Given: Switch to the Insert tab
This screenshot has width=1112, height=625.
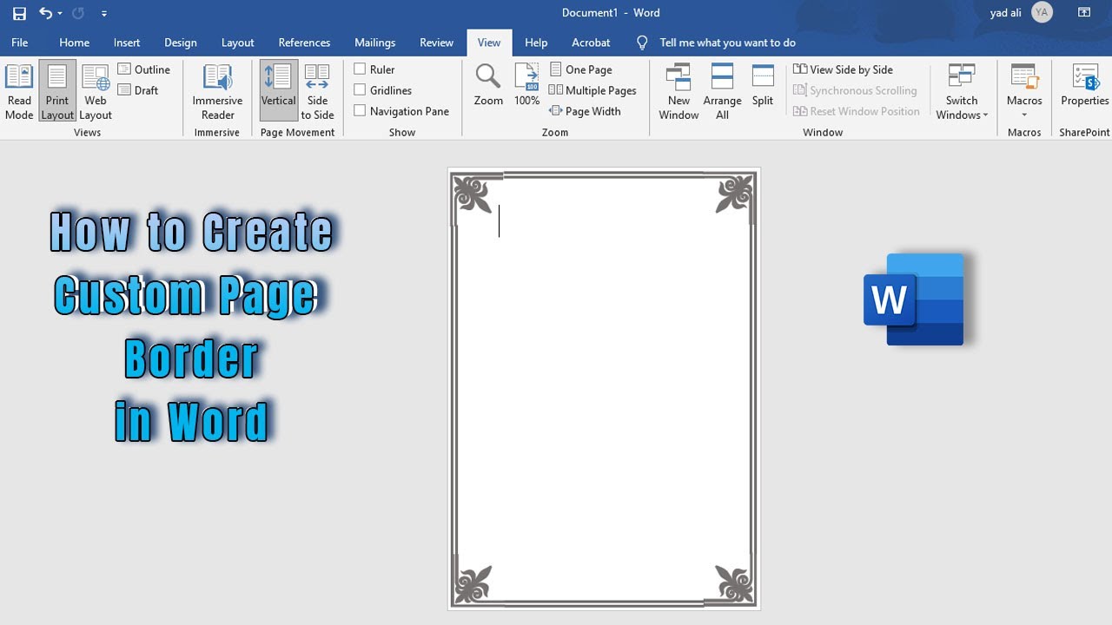Looking at the screenshot, I should tap(127, 43).
